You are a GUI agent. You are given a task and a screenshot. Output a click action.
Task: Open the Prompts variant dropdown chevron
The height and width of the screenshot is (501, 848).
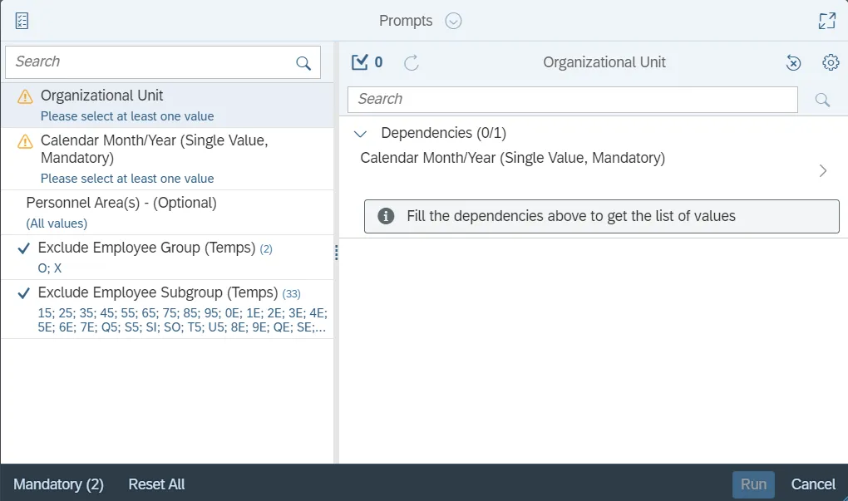click(x=453, y=22)
